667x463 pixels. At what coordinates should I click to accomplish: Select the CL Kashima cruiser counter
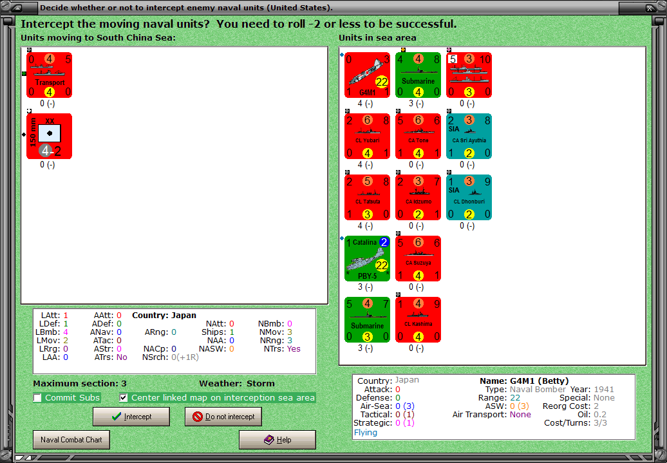point(418,319)
